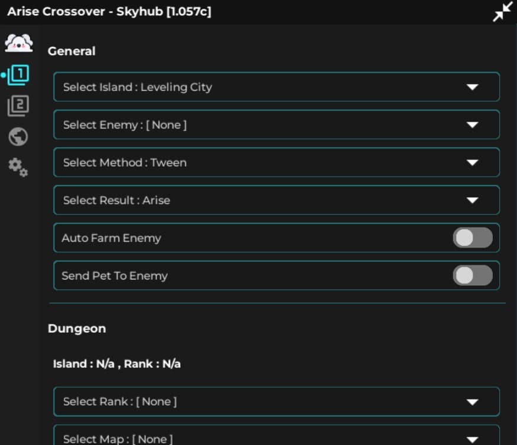The width and height of the screenshot is (517, 445).
Task: Open the Select Enemy dropdown
Action: (276, 125)
